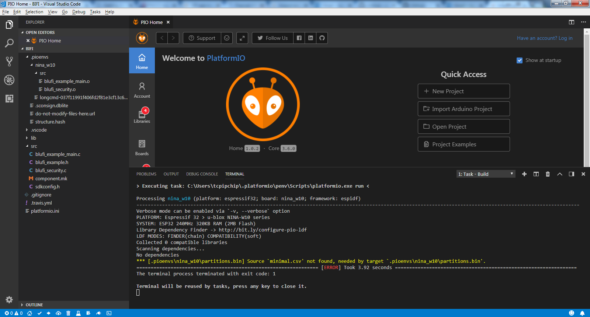
Task: Open the Extensions view in activity bar
Action: (9, 98)
